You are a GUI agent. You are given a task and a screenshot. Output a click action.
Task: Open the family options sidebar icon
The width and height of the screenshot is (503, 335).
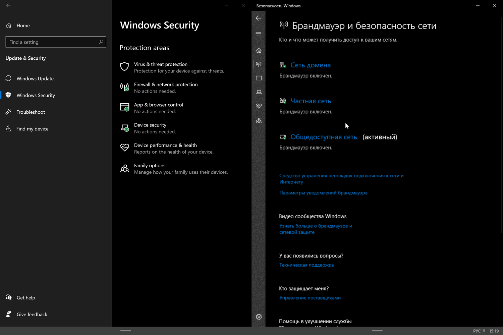coord(259,120)
